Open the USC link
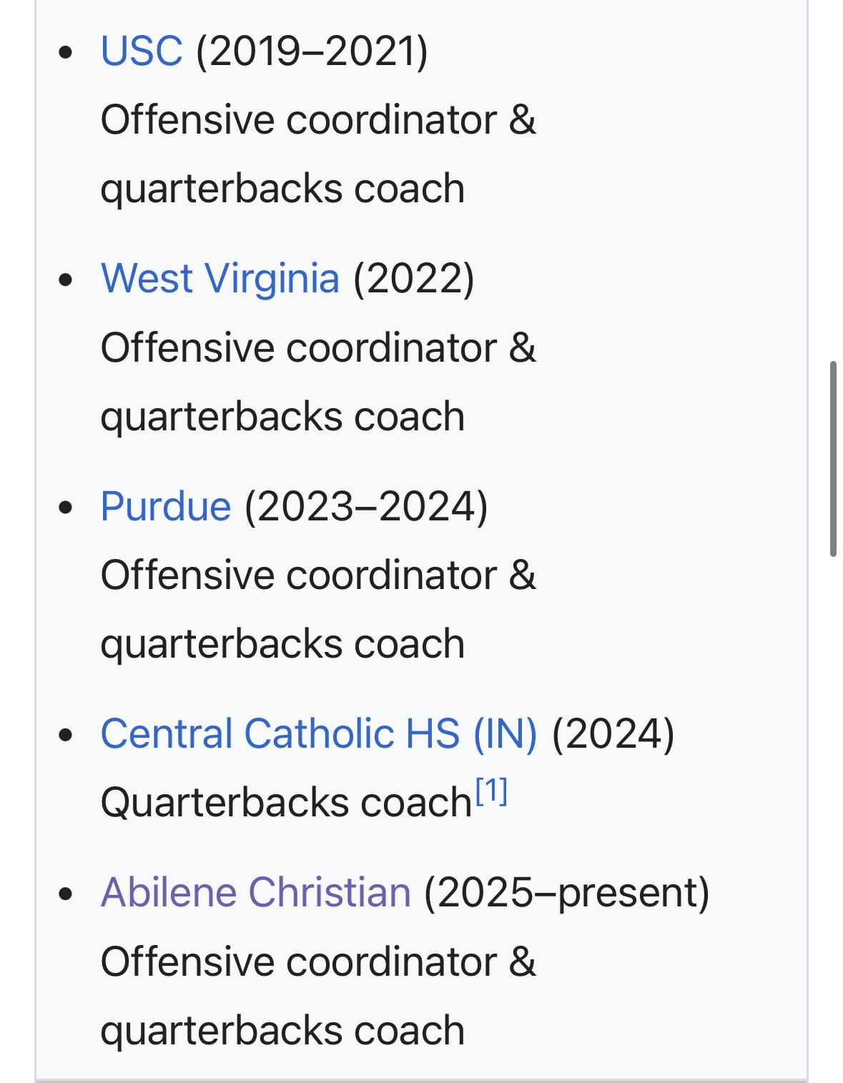Screen dimensions: 843x1083 (x=142, y=51)
